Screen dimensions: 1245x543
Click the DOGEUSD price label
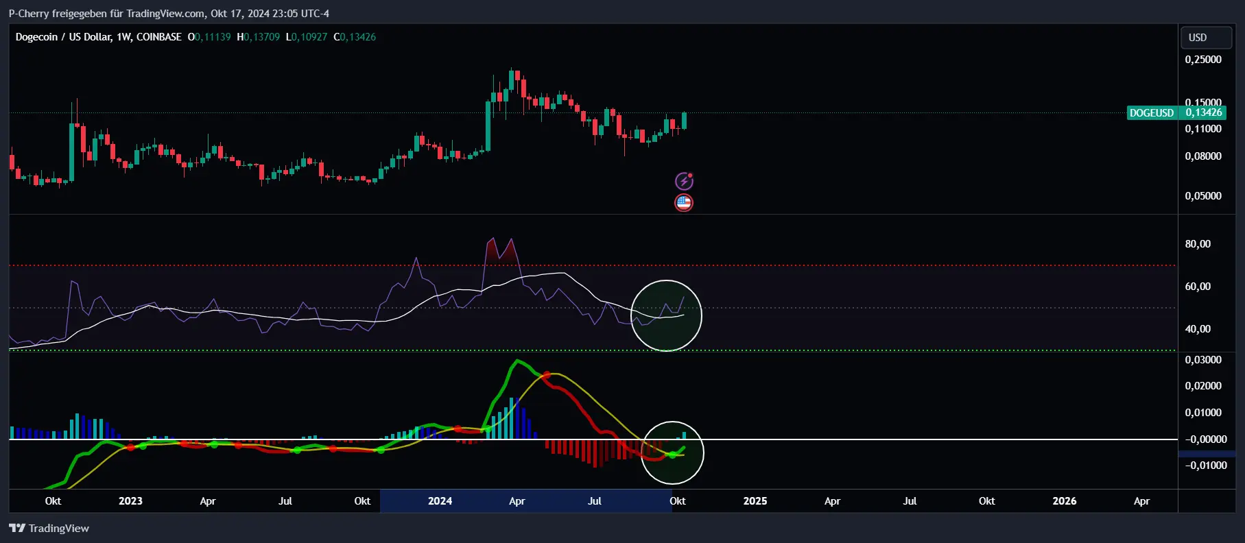(x=1152, y=112)
